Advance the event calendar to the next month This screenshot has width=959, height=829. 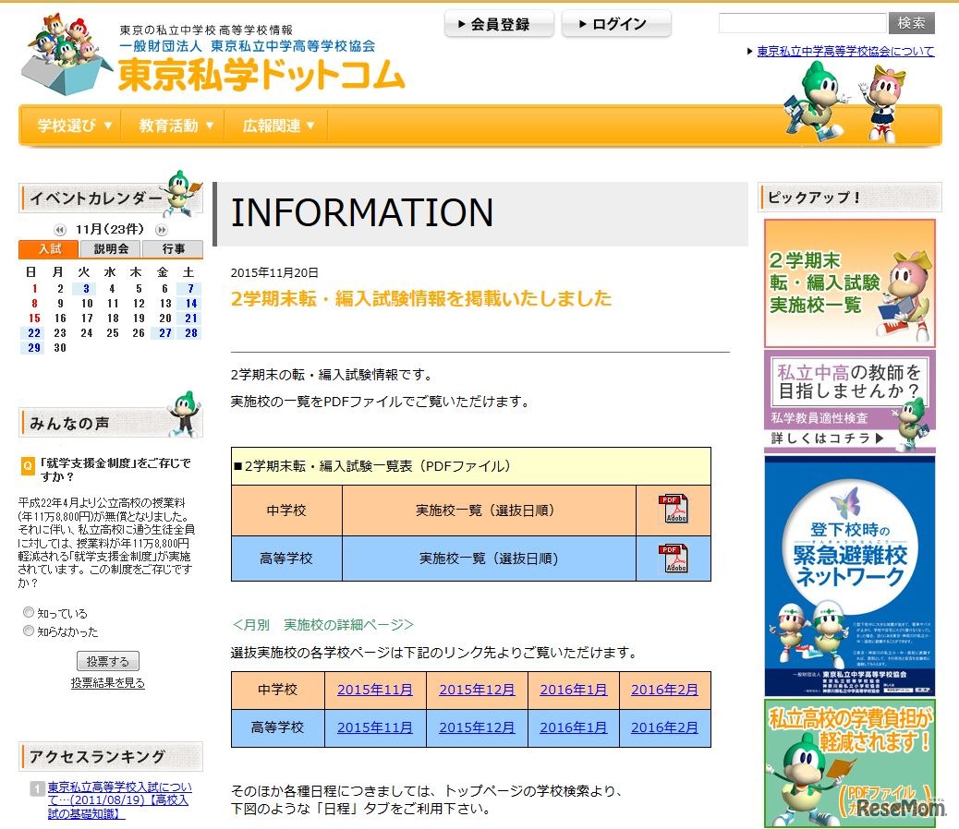click(x=160, y=230)
